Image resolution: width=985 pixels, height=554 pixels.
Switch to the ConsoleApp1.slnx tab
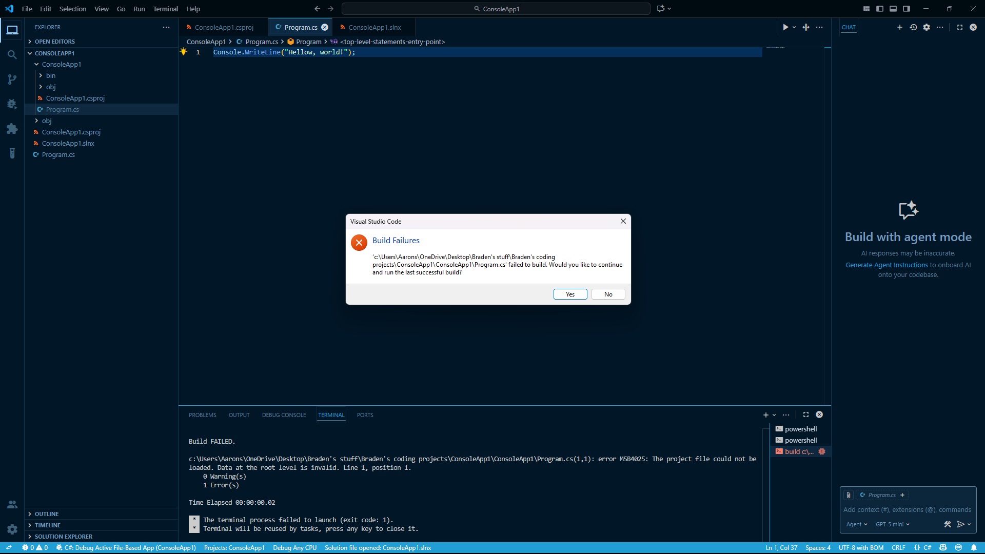pos(375,27)
